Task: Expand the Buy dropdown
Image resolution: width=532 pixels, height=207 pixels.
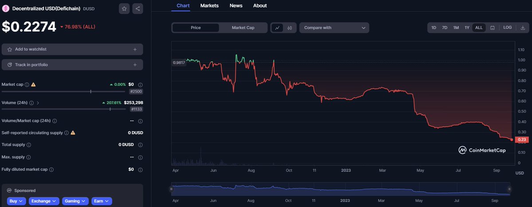Action: [16, 201]
